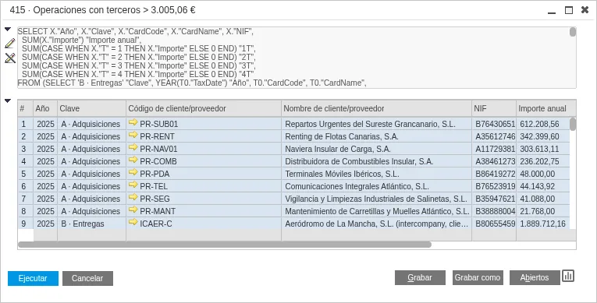The width and height of the screenshot is (597, 303).
Task: Click amount 342.399,60
Action: point(539,136)
